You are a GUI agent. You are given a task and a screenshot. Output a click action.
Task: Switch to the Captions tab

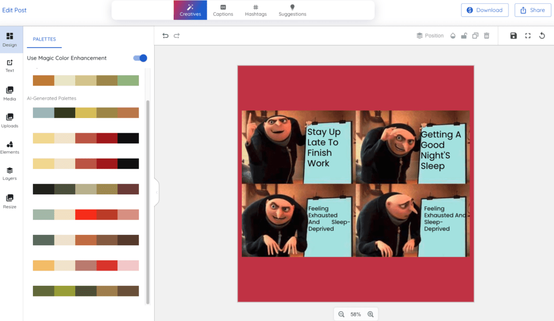223,10
